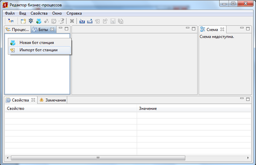Open the Файл menu
The width and height of the screenshot is (256, 165).
[x=10, y=13]
